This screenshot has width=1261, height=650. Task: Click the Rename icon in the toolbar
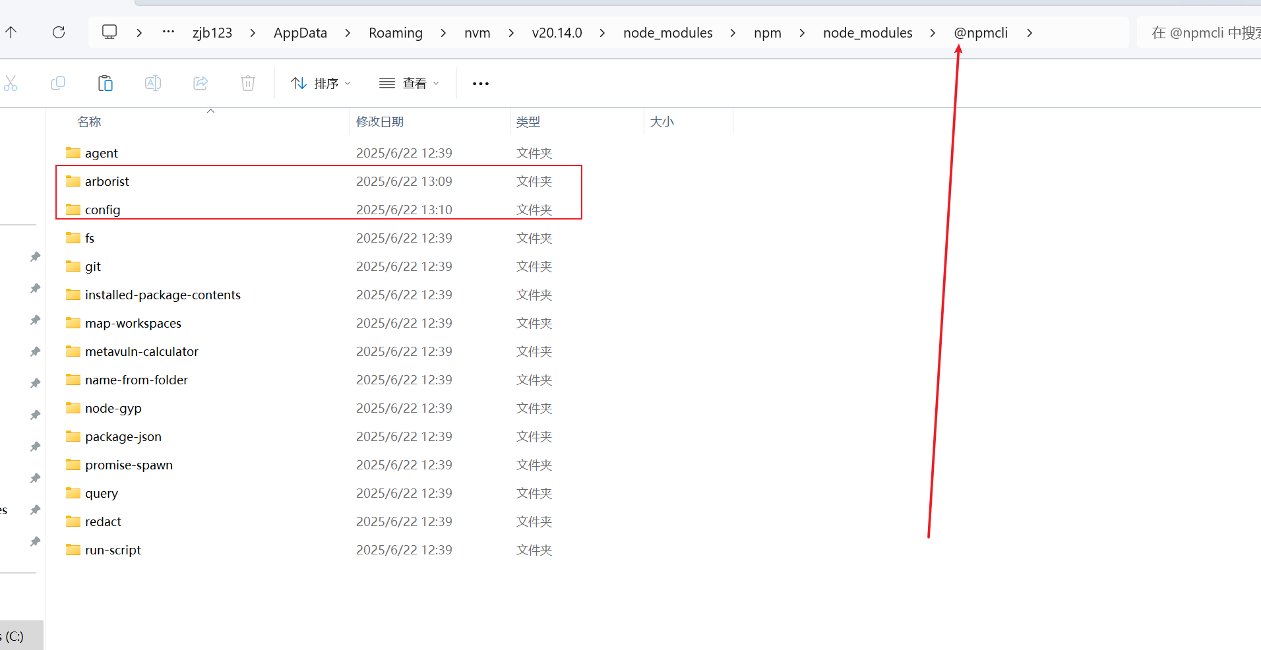click(x=152, y=83)
